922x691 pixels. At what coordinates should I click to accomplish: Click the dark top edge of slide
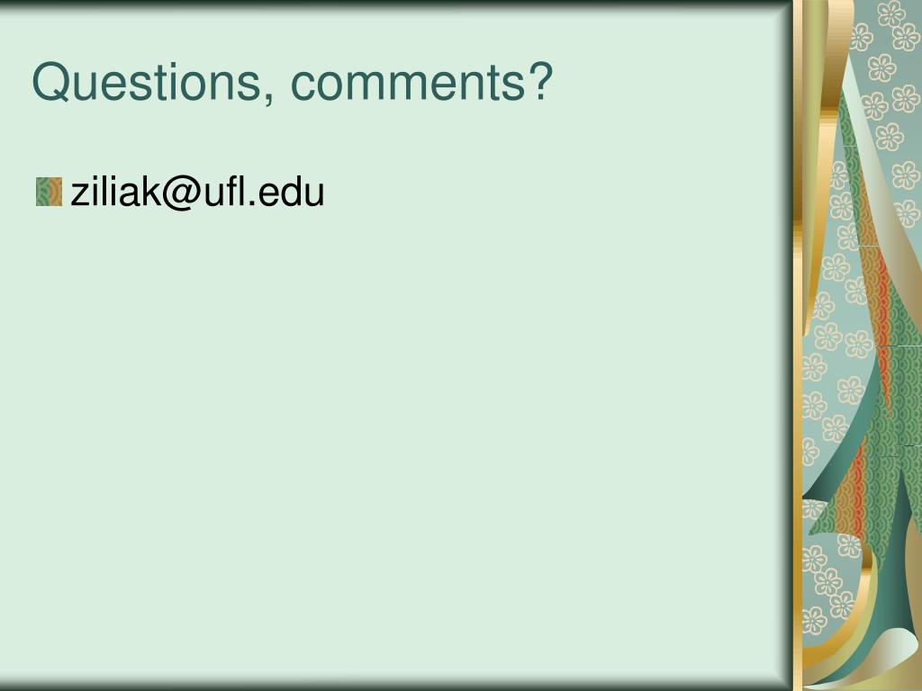(x=395, y=4)
